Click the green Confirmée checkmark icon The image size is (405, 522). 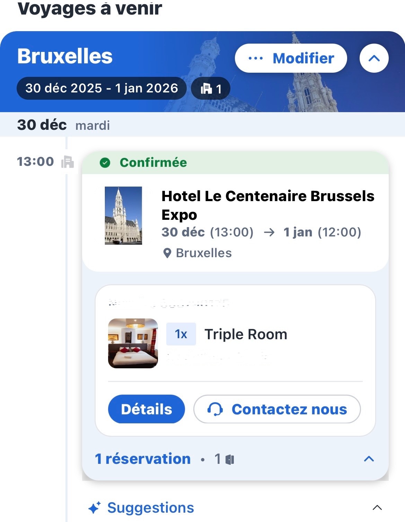[105, 162]
